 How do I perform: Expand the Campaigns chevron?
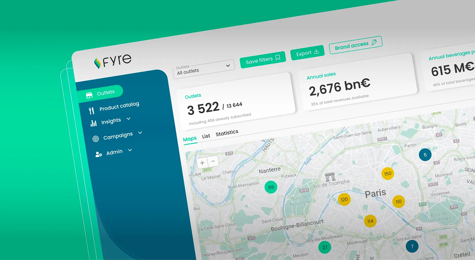[x=140, y=133]
